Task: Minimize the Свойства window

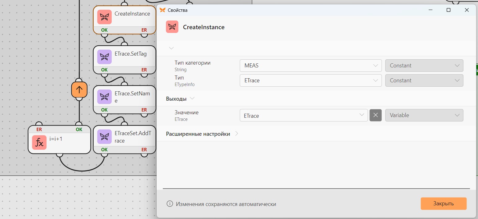Action: tap(430, 10)
